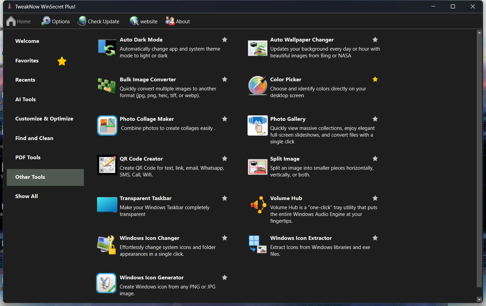The height and width of the screenshot is (306, 486).
Task: Click the TweakNow app logo in title bar
Action: pos(10,6)
